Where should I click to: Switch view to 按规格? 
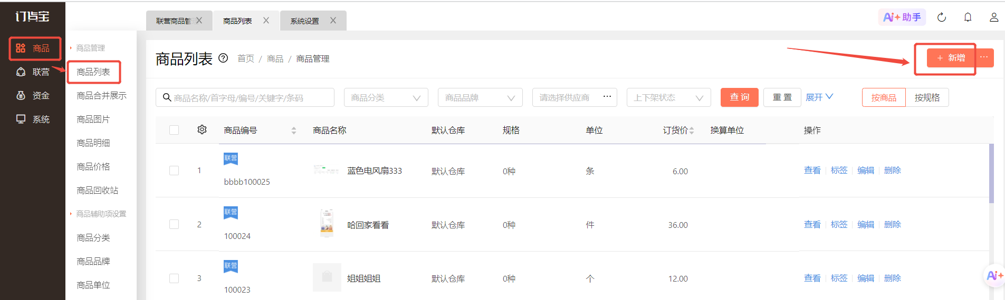927,97
